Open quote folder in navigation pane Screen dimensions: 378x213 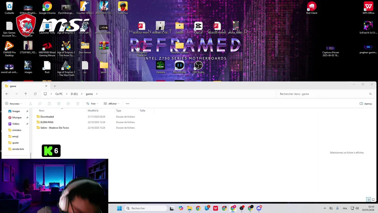(x=15, y=143)
